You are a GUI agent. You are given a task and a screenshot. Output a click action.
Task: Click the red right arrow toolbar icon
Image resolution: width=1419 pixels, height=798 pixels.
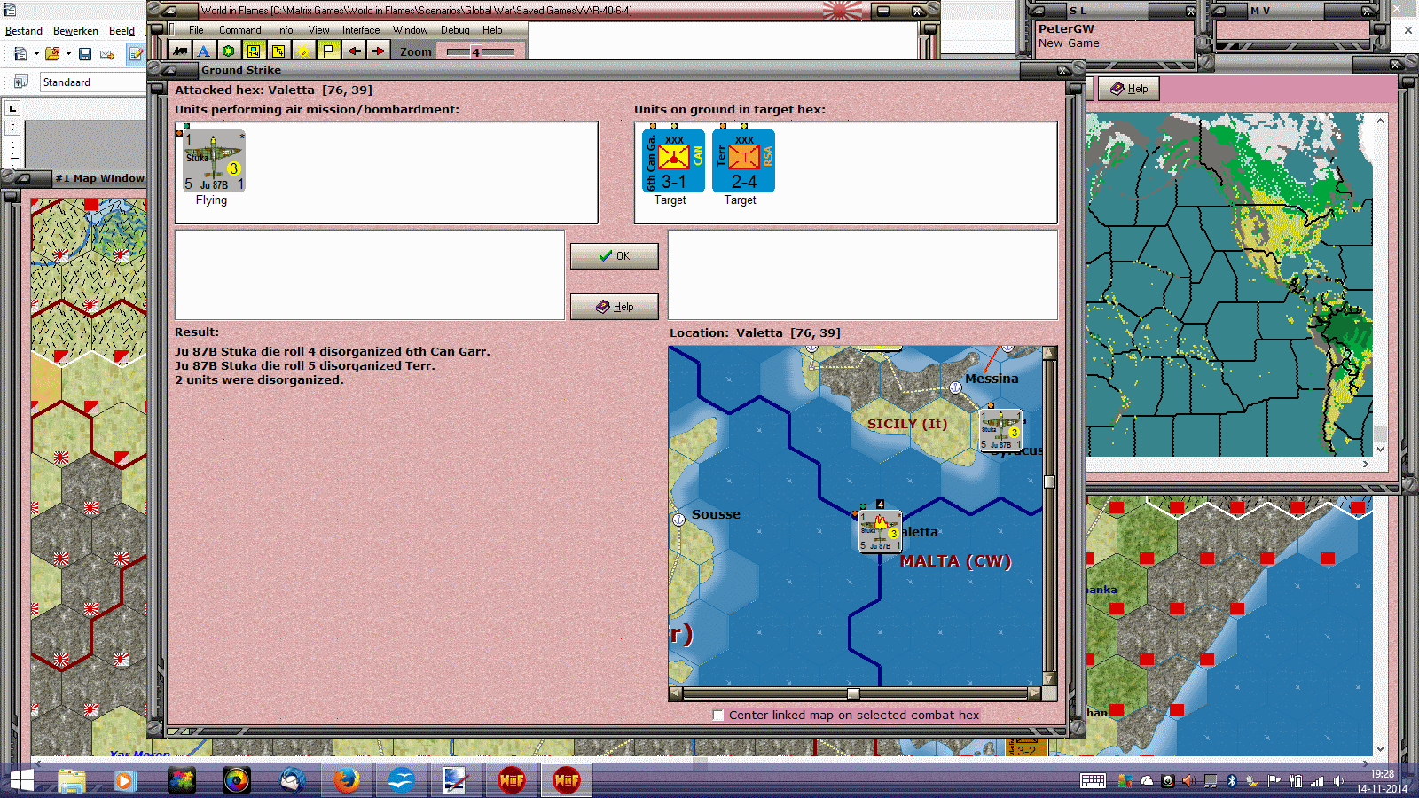[379, 51]
